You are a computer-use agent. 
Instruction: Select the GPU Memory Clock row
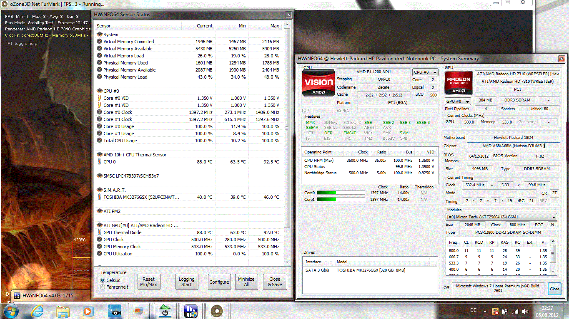click(x=189, y=247)
